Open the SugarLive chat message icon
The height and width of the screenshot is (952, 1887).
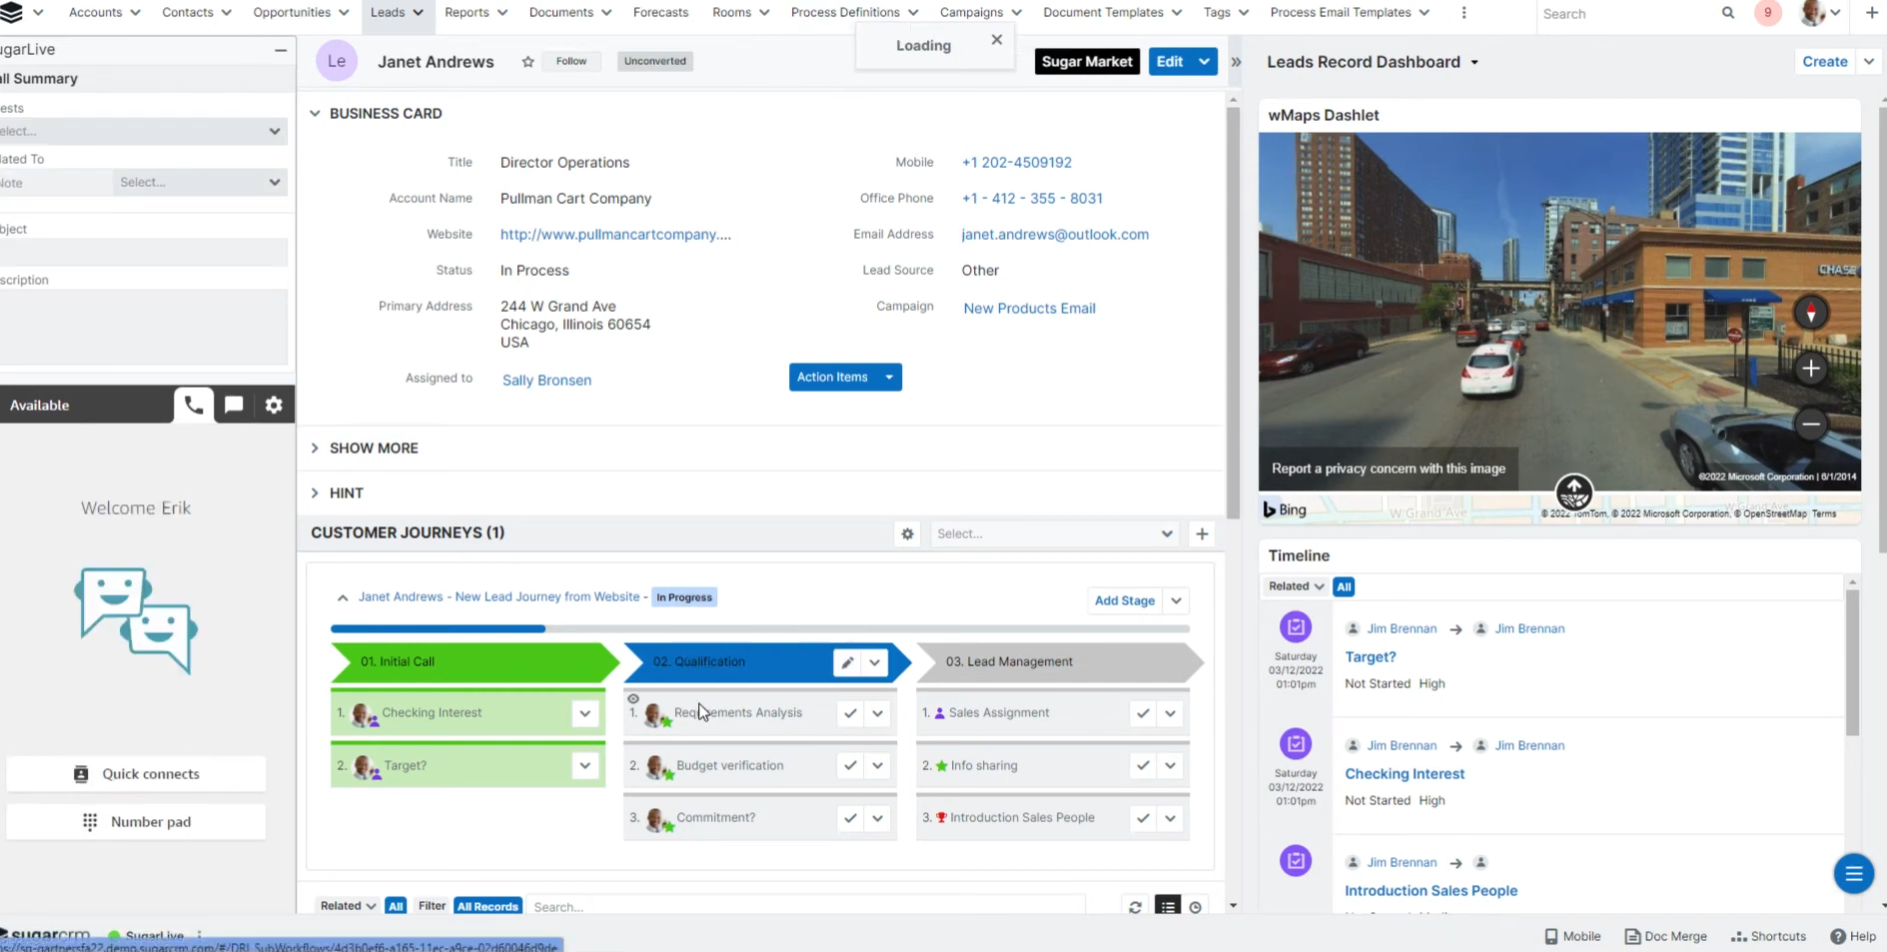234,405
